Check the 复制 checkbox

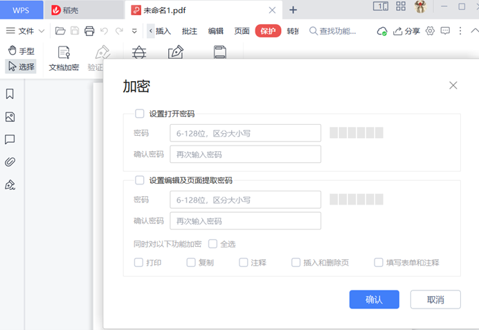pyautogui.click(x=191, y=263)
